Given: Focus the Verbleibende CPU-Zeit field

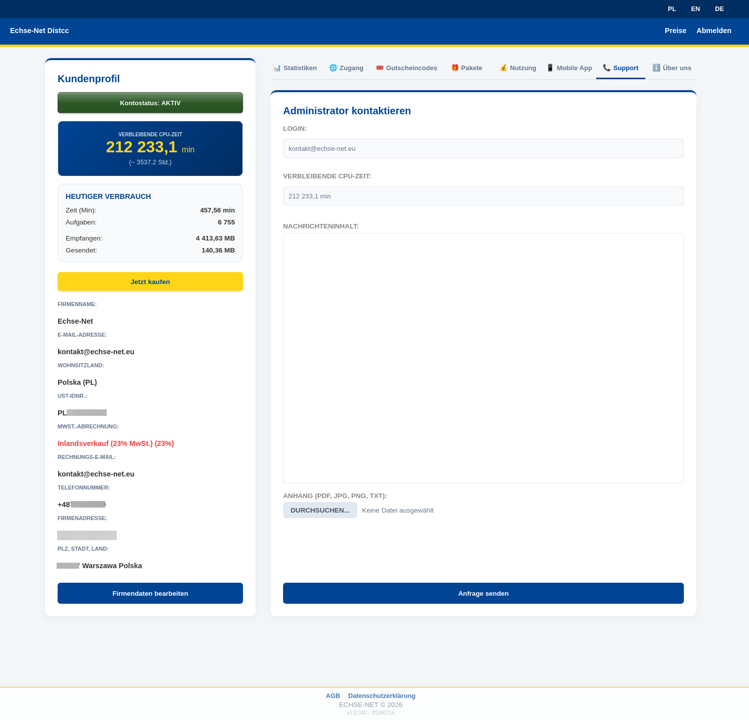Looking at the screenshot, I should [x=483, y=196].
